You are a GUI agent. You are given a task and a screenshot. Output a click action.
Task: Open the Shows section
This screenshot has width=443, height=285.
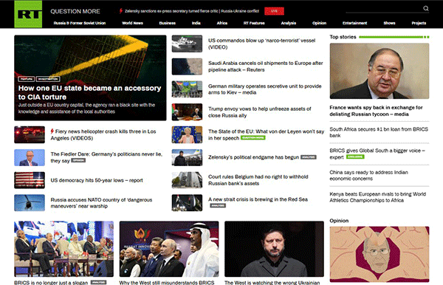coord(389,23)
